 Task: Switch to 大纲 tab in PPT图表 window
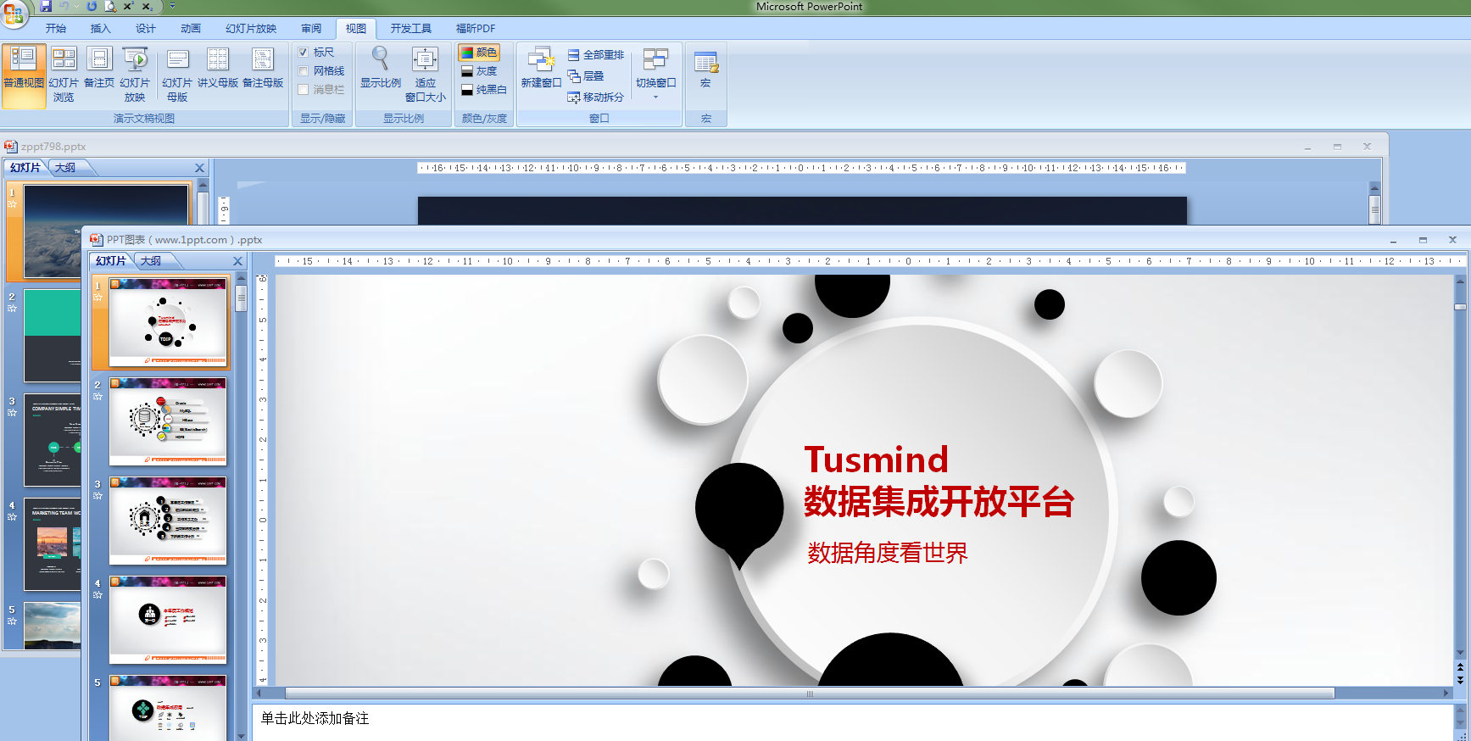151,261
